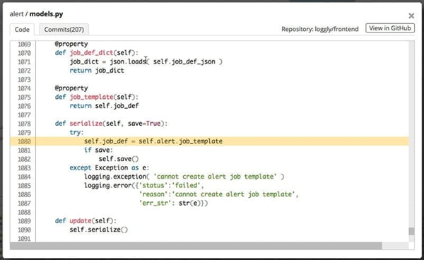The image size is (424, 260).
Task: Click line number 1071
Action: pos(24,62)
